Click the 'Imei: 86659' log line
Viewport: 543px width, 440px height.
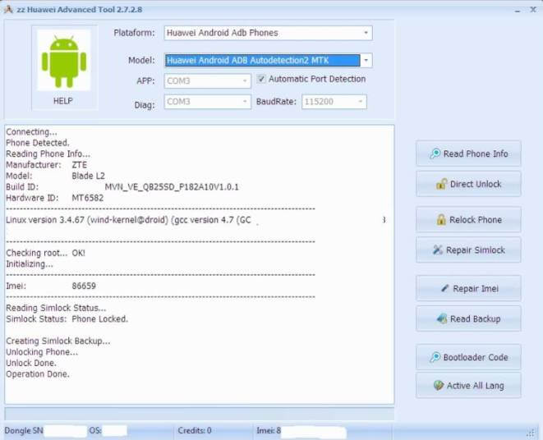[x=51, y=286]
